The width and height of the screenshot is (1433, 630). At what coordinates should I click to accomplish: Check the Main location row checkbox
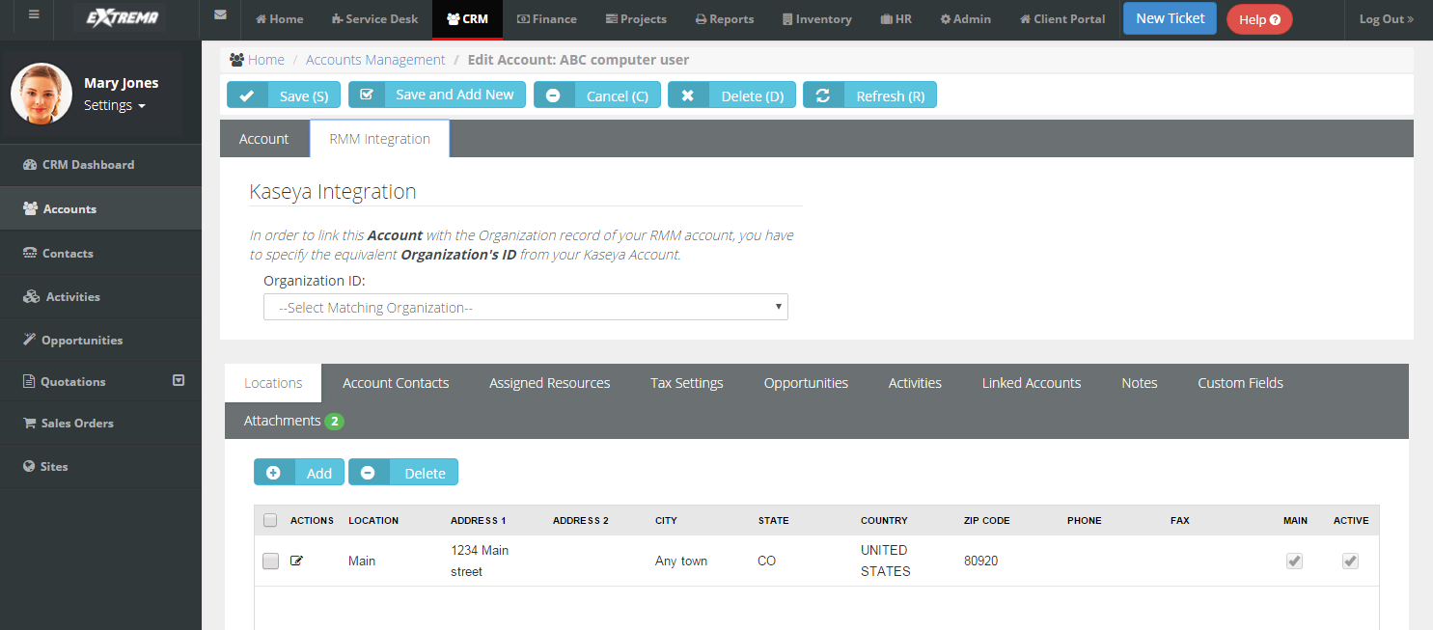click(271, 561)
